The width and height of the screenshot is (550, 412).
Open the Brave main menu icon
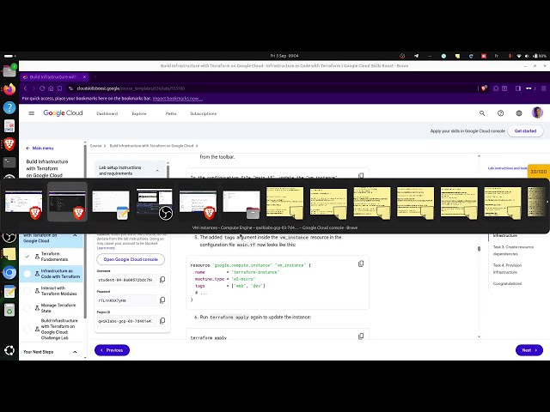544,88
